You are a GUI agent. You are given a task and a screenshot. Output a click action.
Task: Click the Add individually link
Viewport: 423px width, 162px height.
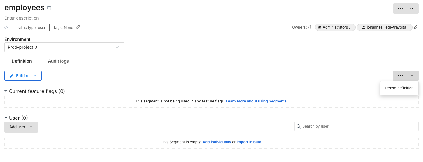click(217, 142)
